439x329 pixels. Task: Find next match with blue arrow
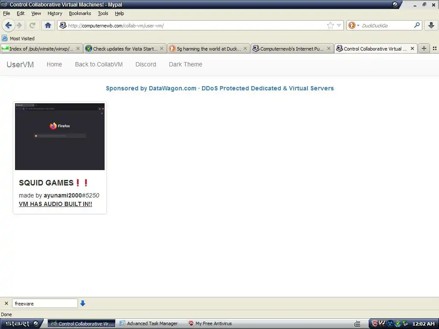[x=83, y=303]
